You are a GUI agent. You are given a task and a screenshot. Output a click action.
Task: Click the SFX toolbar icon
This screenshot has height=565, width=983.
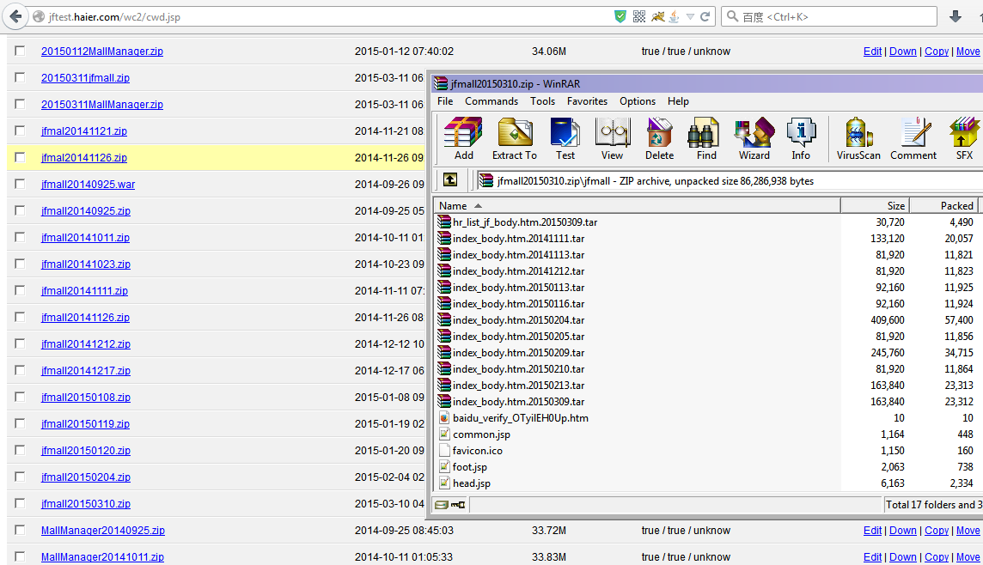click(x=964, y=138)
